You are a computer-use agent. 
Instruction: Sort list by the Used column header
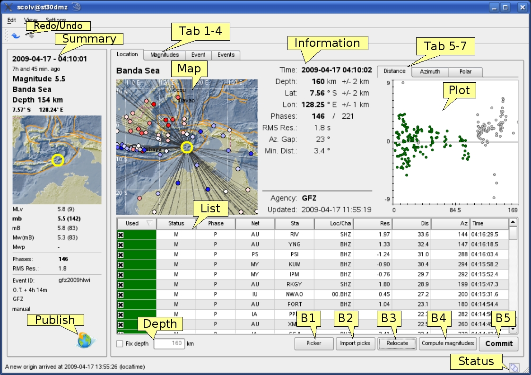[x=136, y=223]
